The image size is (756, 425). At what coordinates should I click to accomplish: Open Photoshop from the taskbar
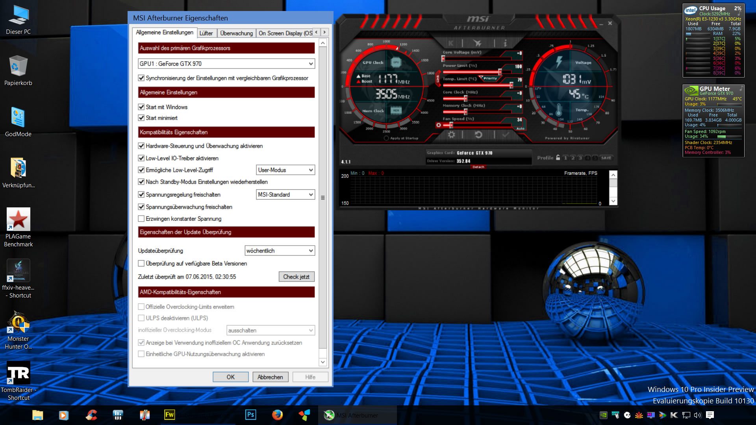(250, 415)
